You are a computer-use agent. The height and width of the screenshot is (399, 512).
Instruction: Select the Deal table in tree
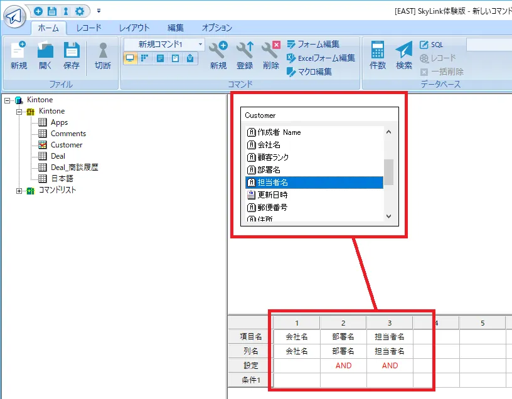pos(58,156)
